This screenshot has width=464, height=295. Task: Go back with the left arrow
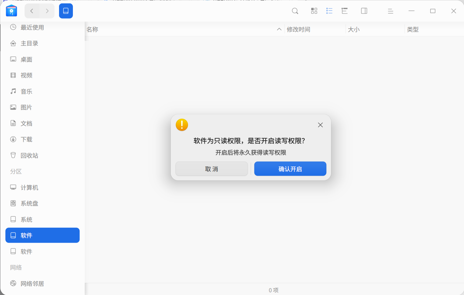click(32, 11)
